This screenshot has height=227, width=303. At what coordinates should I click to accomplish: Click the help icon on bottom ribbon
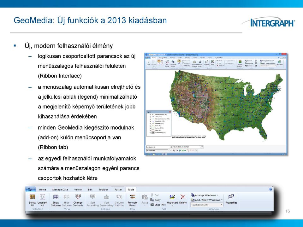coord(271,189)
